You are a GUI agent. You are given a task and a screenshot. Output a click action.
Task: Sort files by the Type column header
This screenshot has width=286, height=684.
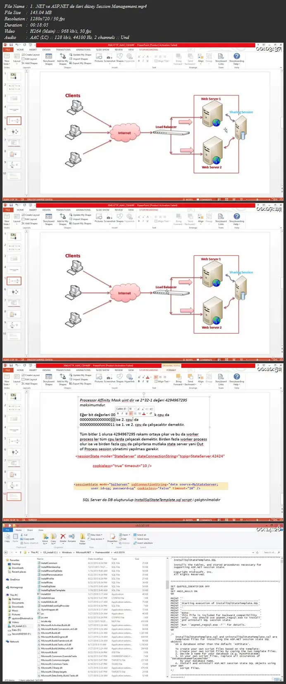(114, 559)
